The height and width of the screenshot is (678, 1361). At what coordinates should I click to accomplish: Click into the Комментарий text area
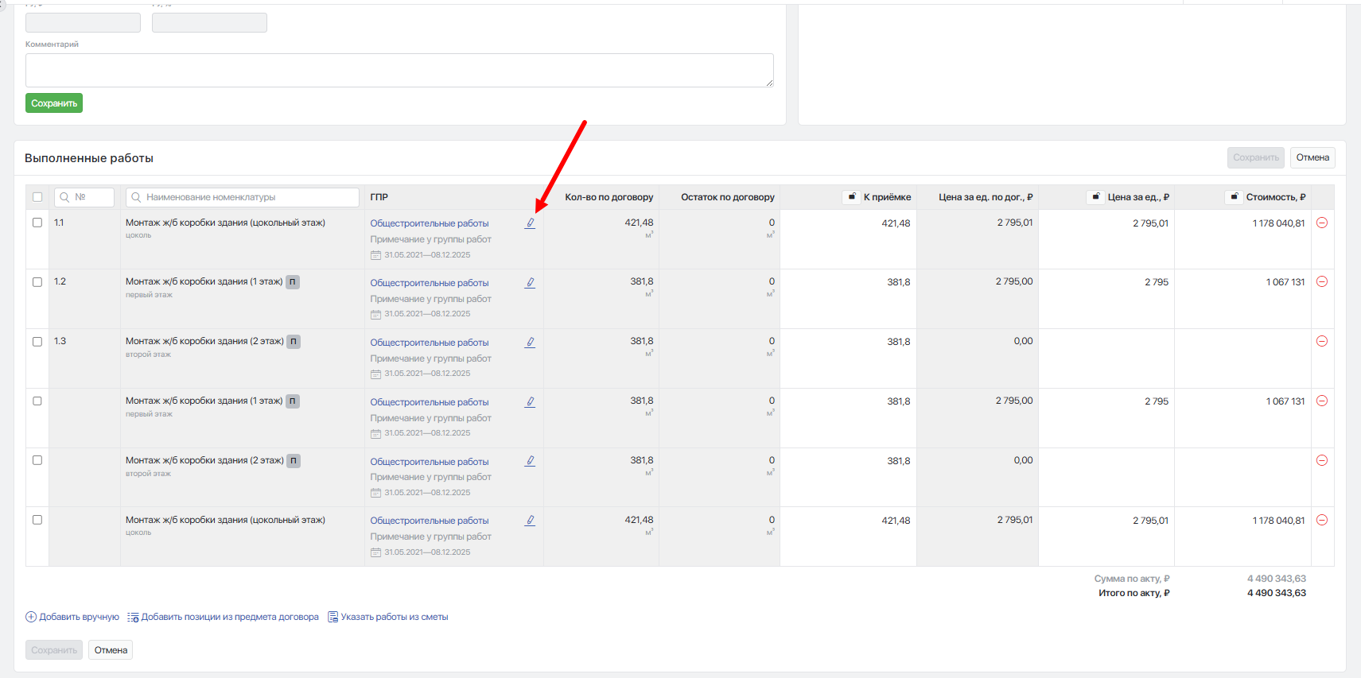pos(399,70)
